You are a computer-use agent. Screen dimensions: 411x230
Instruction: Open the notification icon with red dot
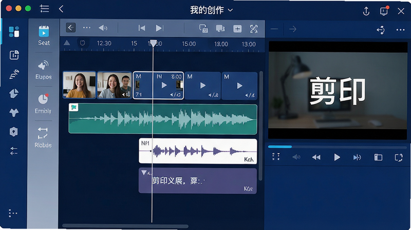(x=384, y=11)
